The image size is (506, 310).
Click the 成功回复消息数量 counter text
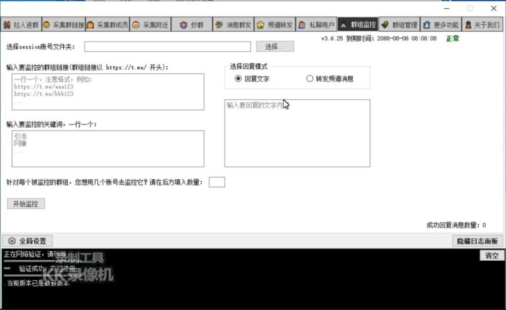click(456, 225)
